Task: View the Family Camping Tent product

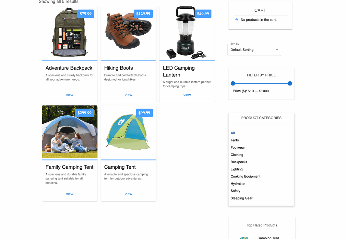Action: 70,194
